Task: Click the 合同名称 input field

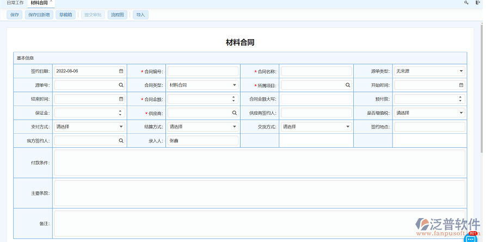Action: pos(316,71)
